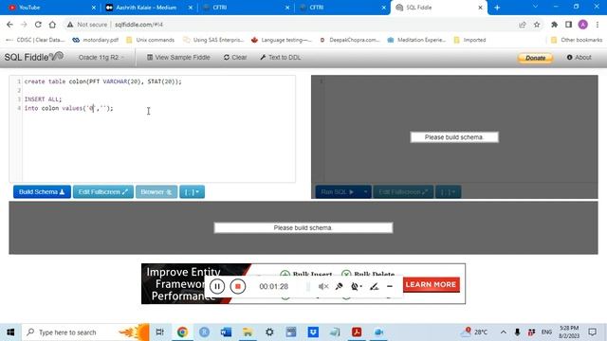Open the motordiary.pdf bookmark

96,40
